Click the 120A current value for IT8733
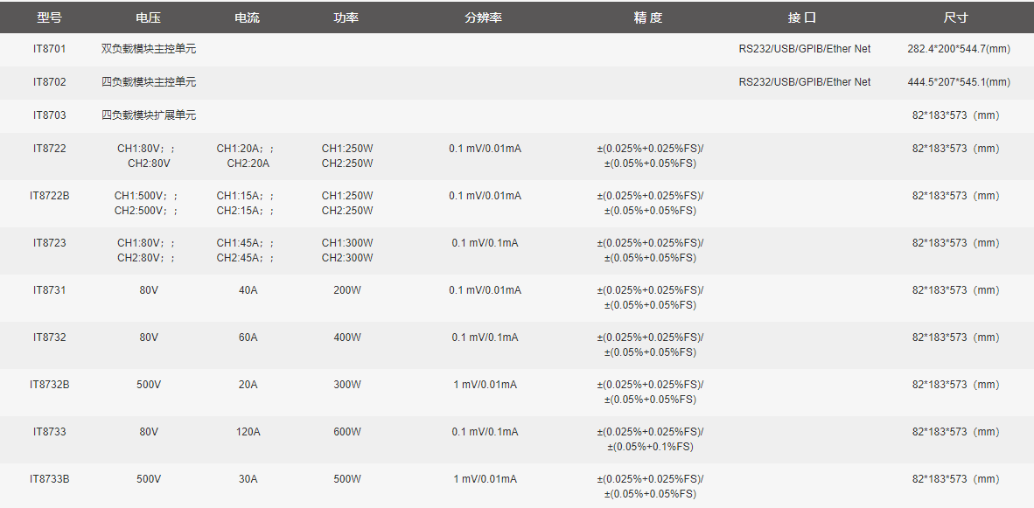Viewport: 1034px width, 508px height. pos(249,432)
